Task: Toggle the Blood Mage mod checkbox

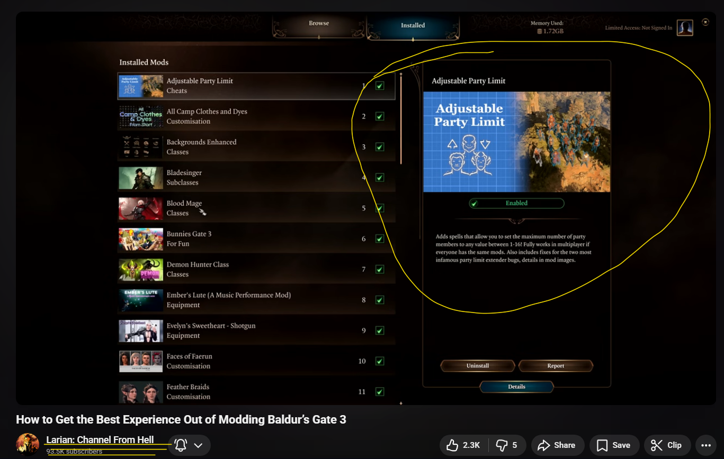Action: click(380, 208)
